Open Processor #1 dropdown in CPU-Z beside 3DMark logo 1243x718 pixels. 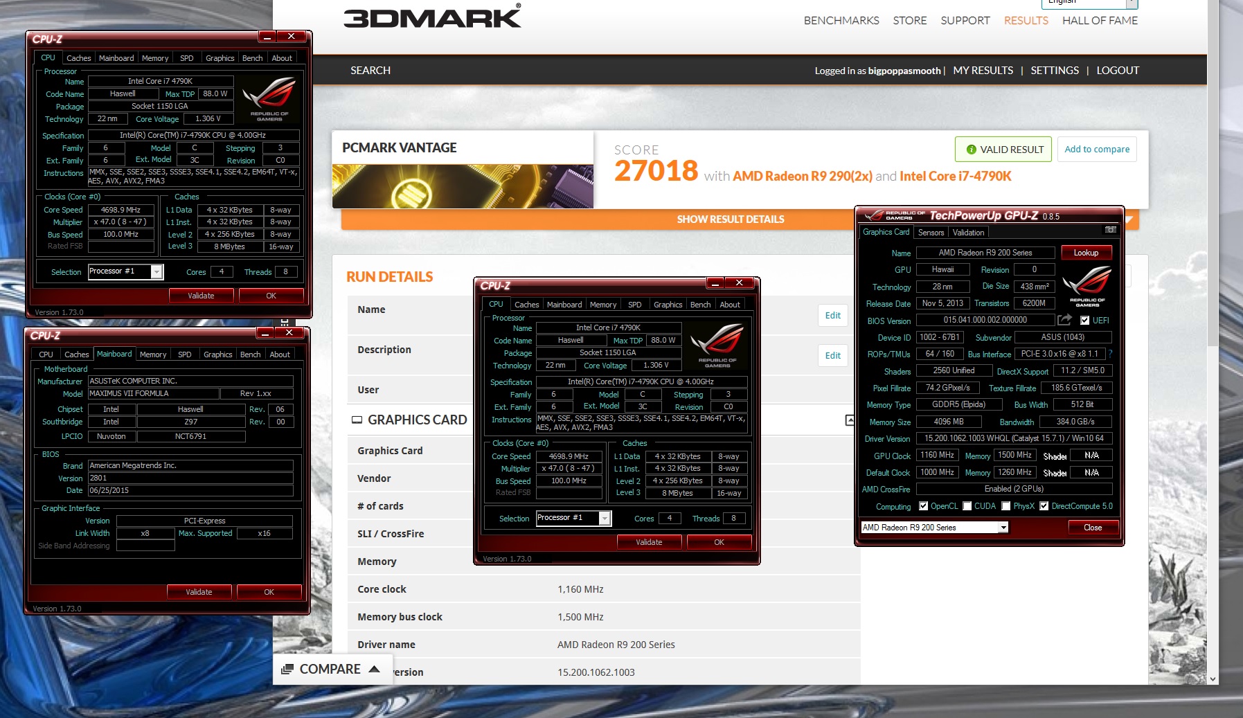click(x=157, y=271)
